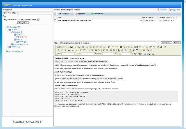Center align the text

click(107, 50)
